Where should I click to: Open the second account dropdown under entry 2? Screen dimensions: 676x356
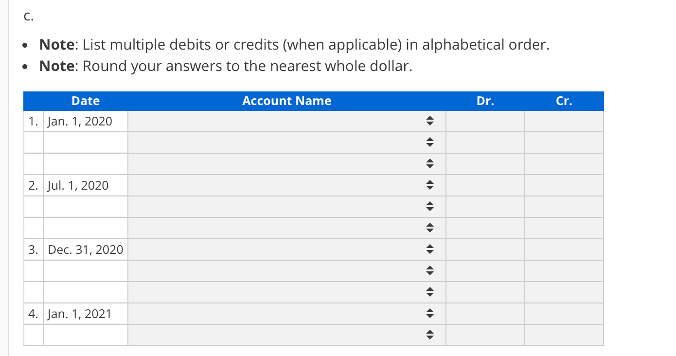pos(430,206)
